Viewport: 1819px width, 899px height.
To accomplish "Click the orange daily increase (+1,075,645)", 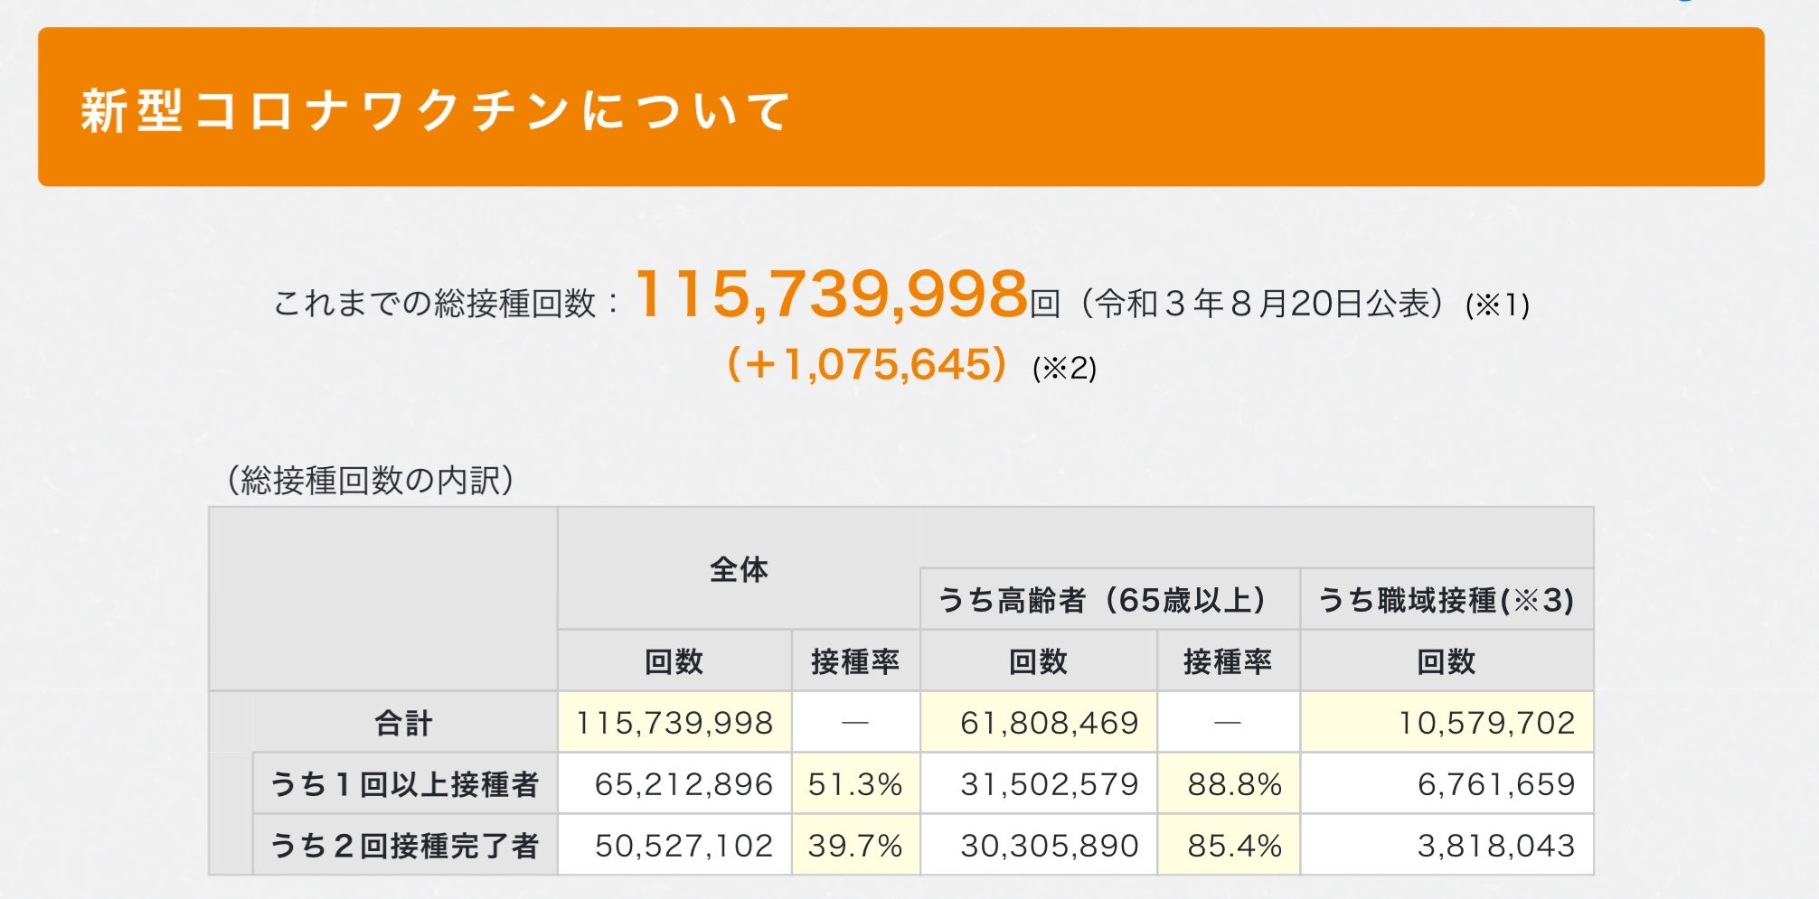I will [867, 365].
